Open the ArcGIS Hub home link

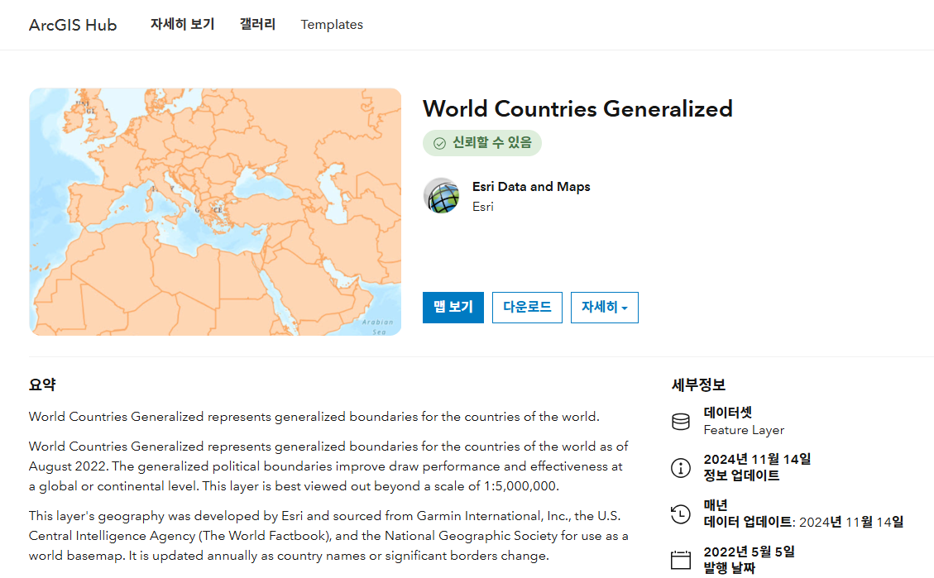click(x=73, y=25)
